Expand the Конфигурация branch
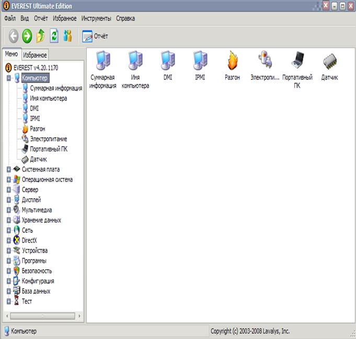 (x=9, y=281)
